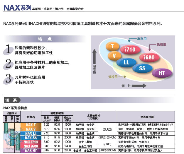Image resolution: width=184 pixels, height=154 pixels.
Task: Click the rightward 韧性 arrow
Action: (x=139, y=86)
